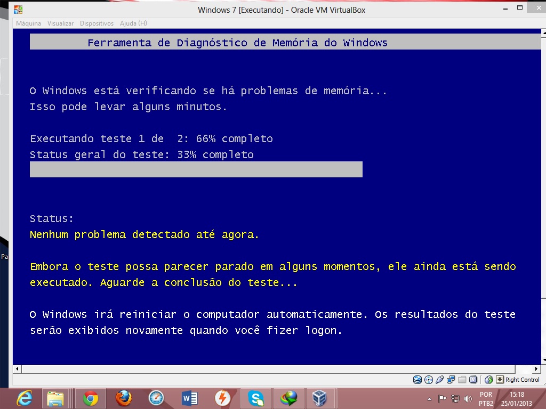
Task: Click the USB devices status icon
Action: point(440,379)
